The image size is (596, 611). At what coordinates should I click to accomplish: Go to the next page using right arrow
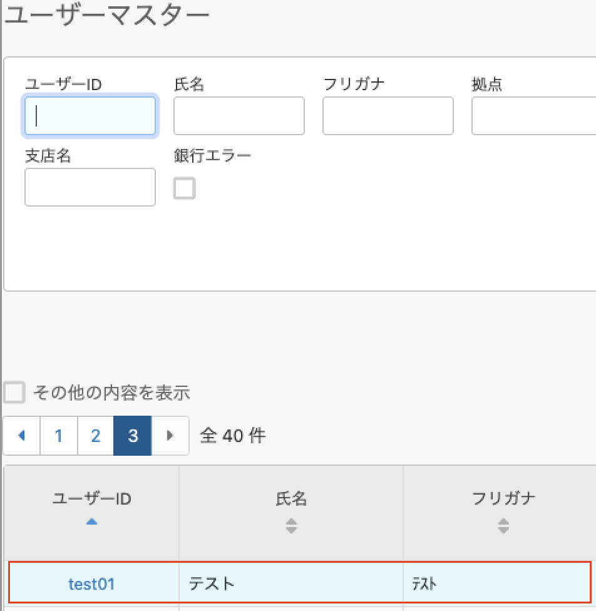[x=170, y=436]
